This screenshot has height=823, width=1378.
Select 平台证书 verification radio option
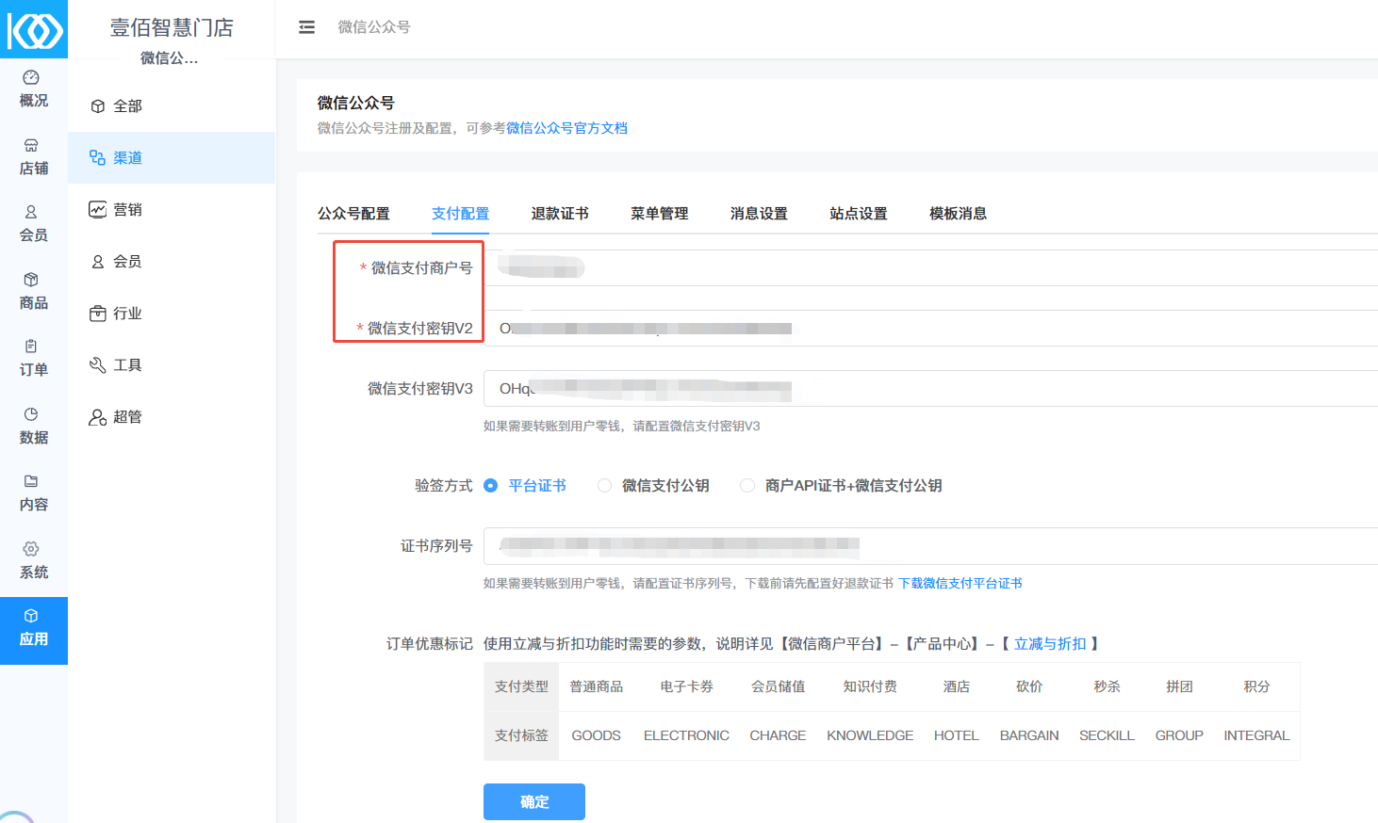pos(491,486)
